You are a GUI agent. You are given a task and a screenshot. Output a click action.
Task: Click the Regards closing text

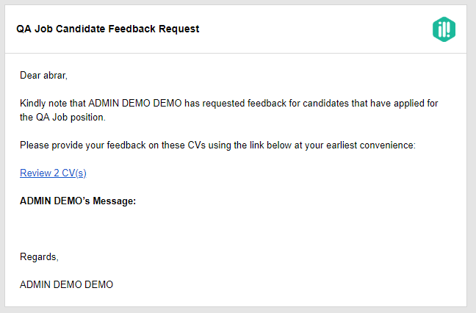click(39, 257)
